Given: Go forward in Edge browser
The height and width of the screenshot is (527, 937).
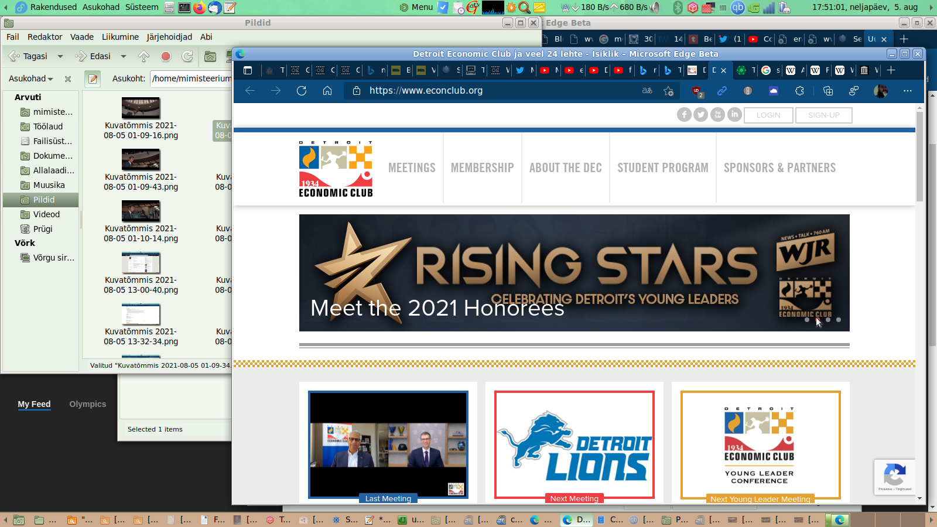Looking at the screenshot, I should [x=276, y=91].
